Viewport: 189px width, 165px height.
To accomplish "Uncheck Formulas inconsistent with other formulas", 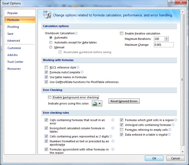I will click(x=46, y=149).
